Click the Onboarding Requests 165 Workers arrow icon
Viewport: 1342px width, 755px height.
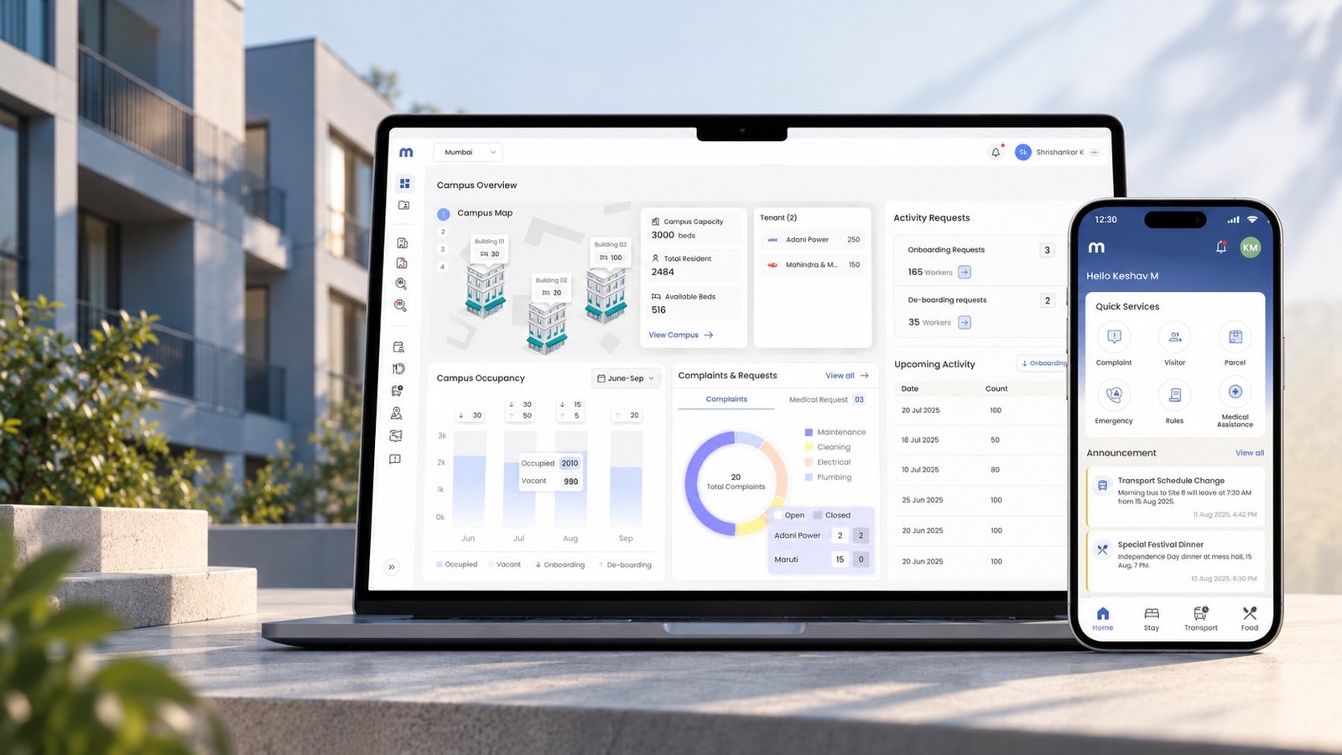coord(965,272)
